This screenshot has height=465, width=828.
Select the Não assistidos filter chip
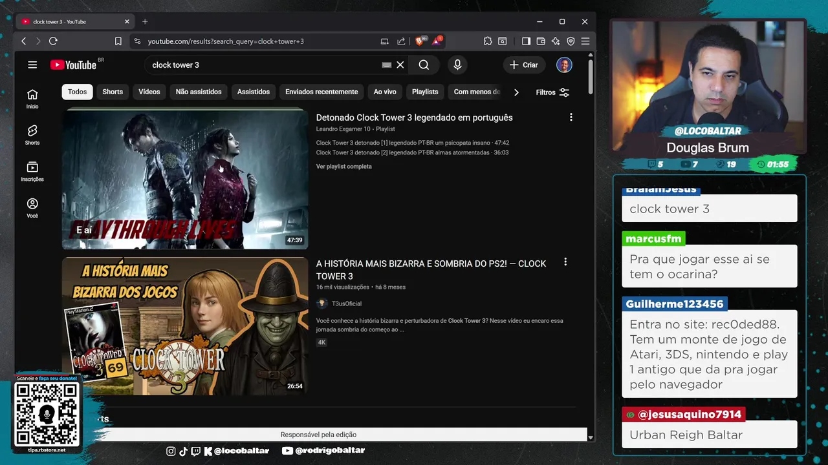click(x=199, y=92)
